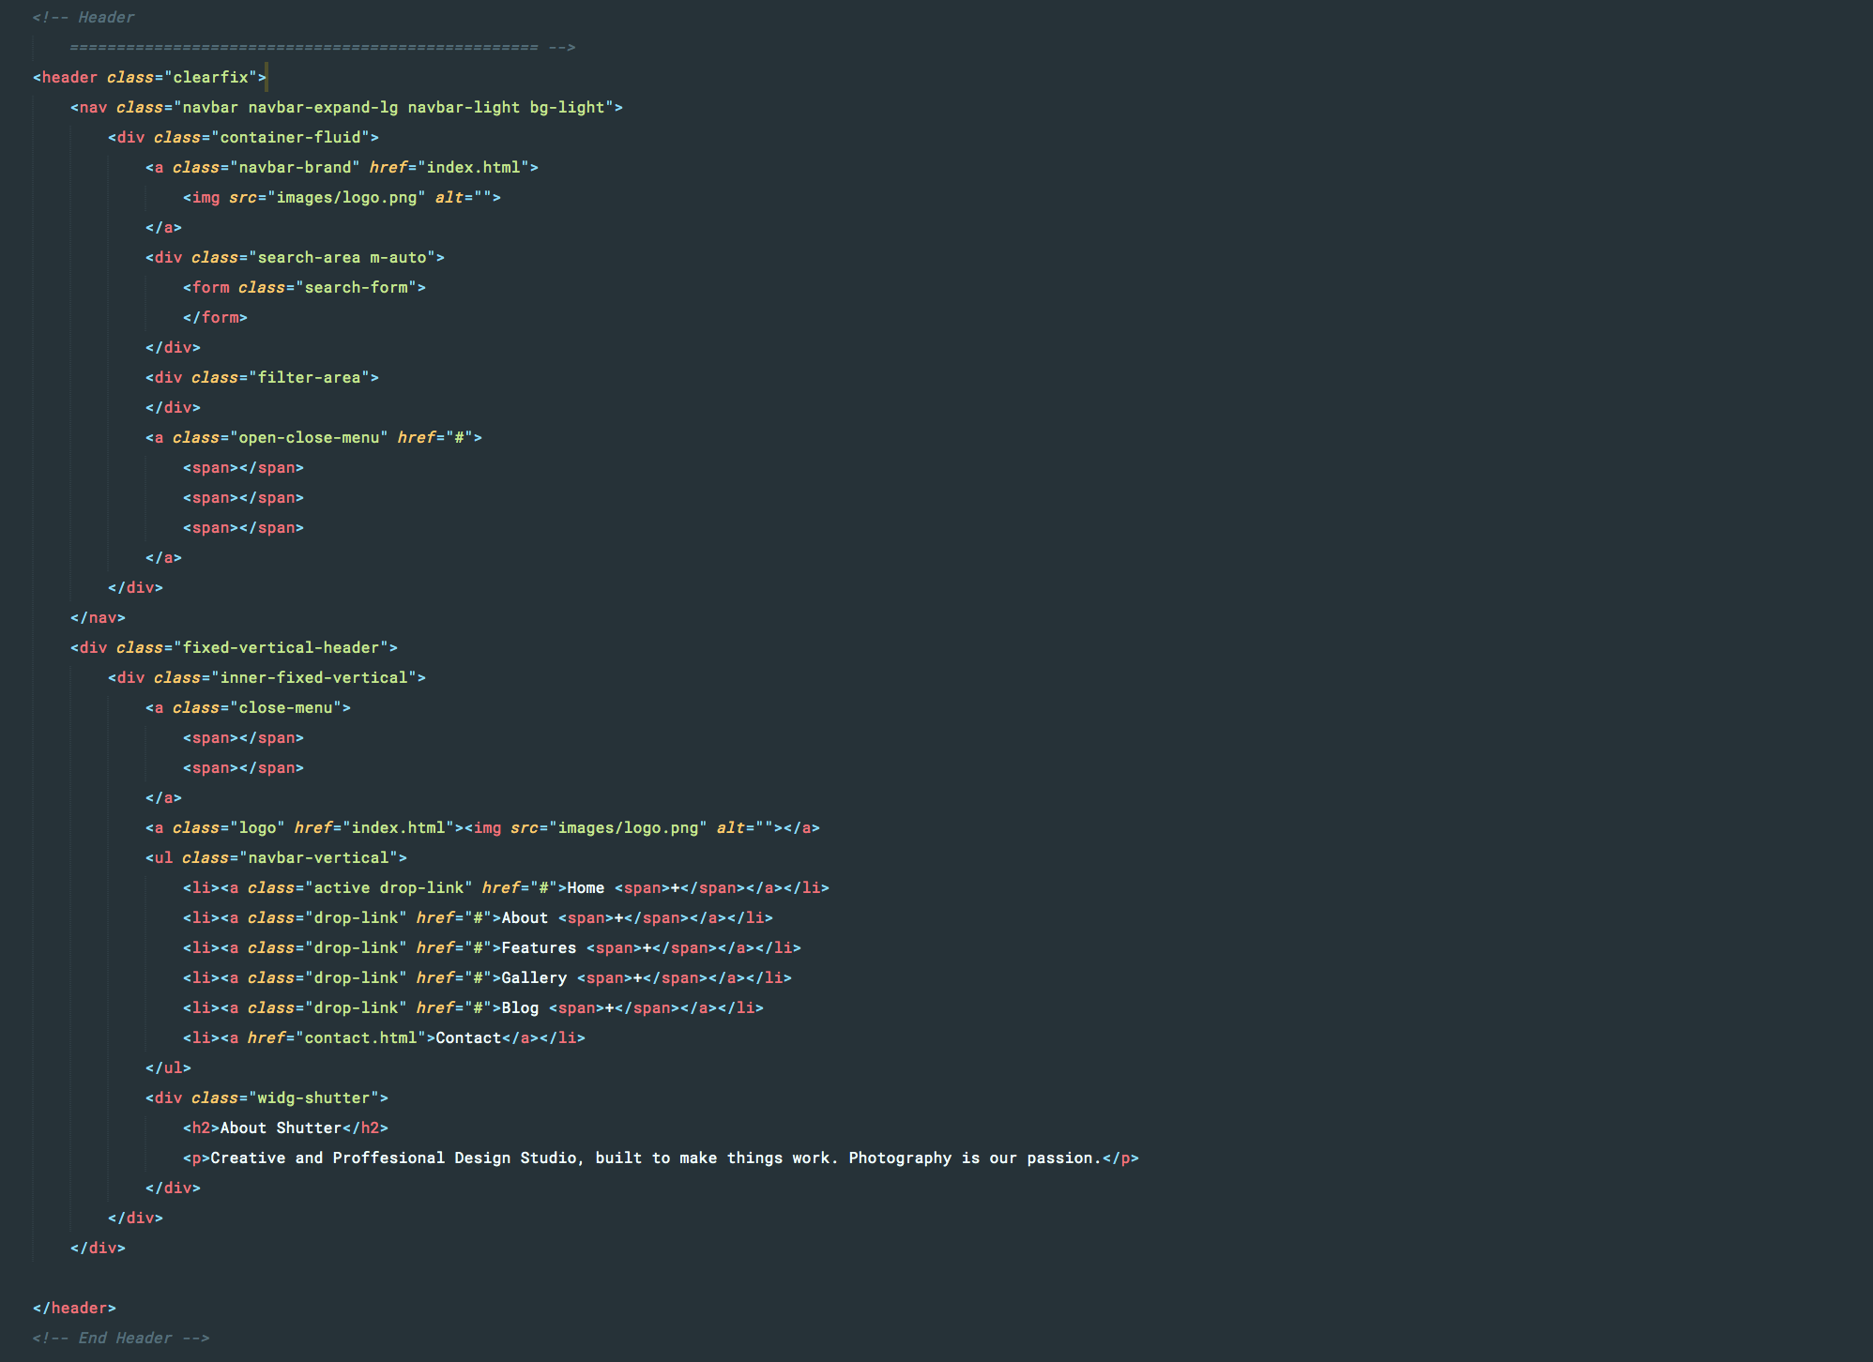The height and width of the screenshot is (1362, 1873).
Task: Click the close-menu anchor line
Action: coord(248,707)
